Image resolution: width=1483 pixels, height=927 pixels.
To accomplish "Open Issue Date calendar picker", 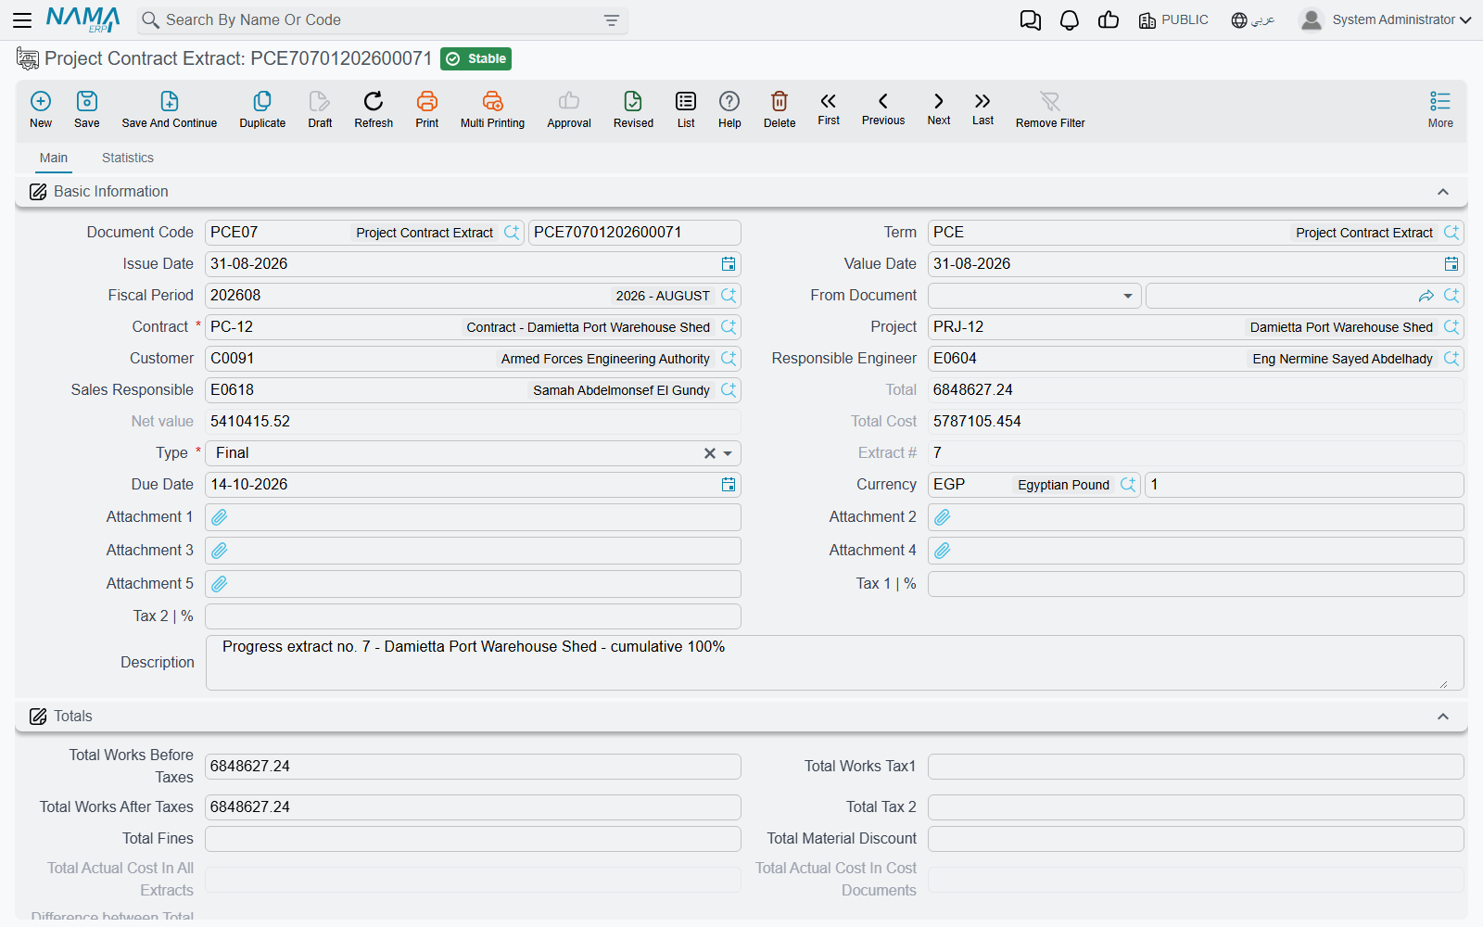I will tap(729, 264).
